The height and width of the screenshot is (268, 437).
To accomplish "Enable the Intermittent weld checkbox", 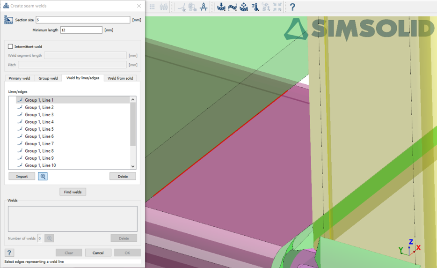I will [x=11, y=47].
